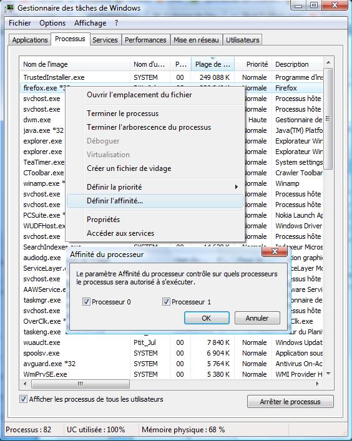Sort by the Description column header
The width and height of the screenshot is (352, 441).
pos(297,64)
